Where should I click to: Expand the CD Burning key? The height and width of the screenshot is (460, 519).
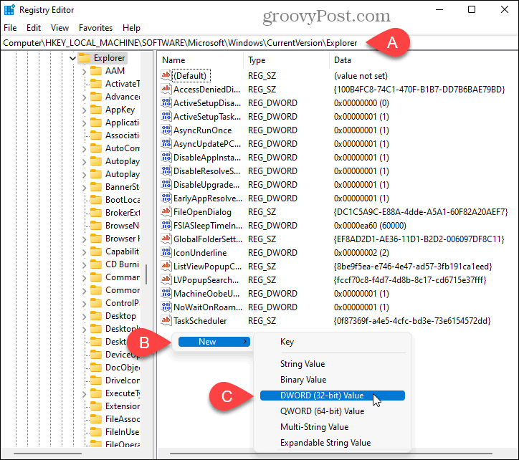point(84,264)
